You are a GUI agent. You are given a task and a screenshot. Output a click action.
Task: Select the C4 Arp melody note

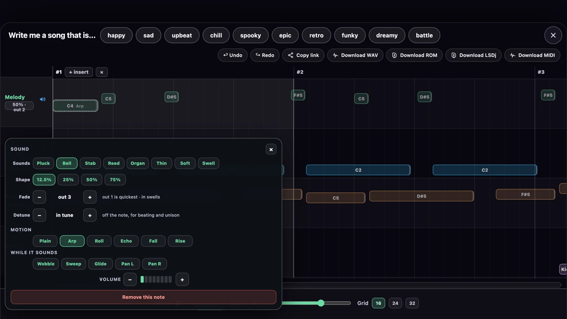point(75,106)
